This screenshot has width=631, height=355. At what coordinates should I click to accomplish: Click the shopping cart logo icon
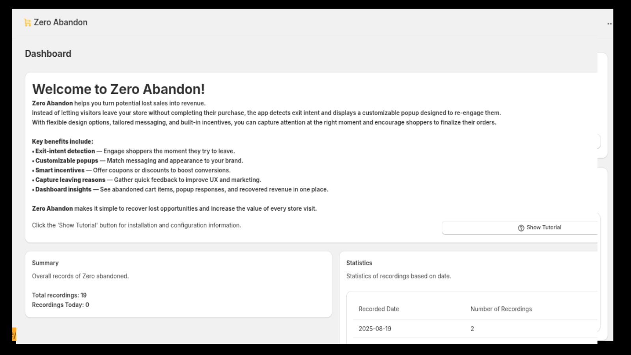(27, 22)
